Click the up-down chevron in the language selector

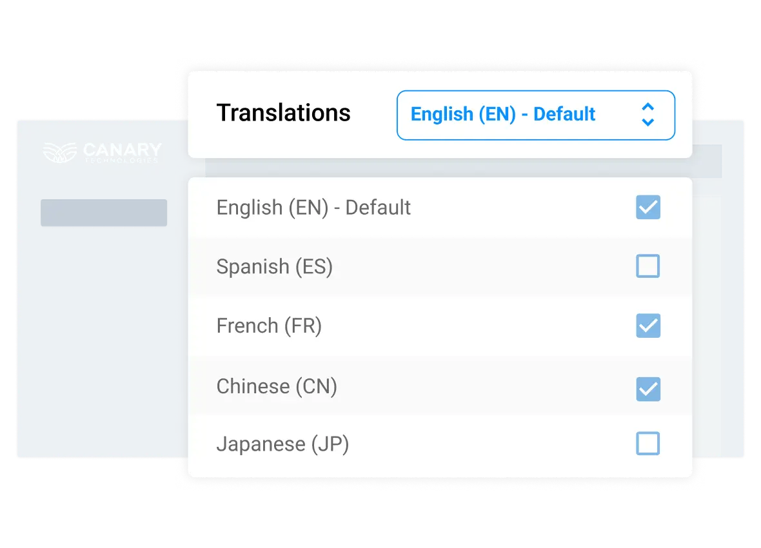tap(647, 115)
